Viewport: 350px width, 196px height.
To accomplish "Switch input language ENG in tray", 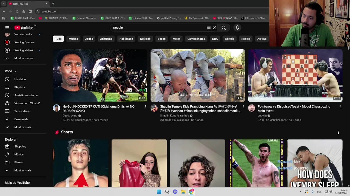I will [319, 192].
